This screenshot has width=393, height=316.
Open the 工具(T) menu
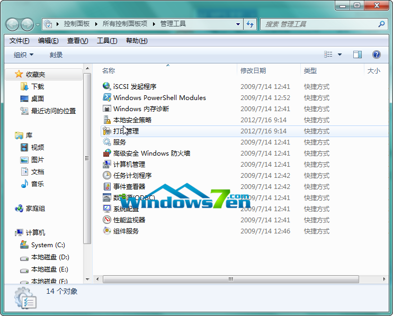[x=106, y=41]
